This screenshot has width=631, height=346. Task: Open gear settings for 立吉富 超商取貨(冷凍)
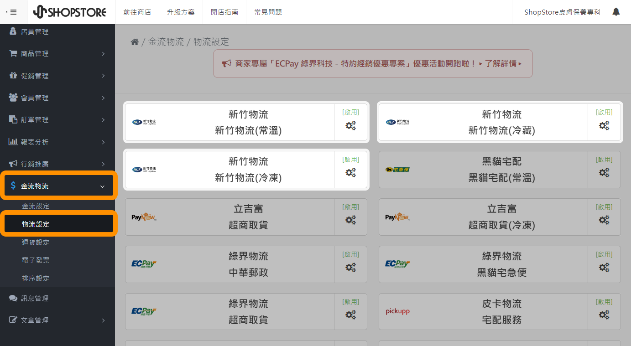(x=604, y=220)
